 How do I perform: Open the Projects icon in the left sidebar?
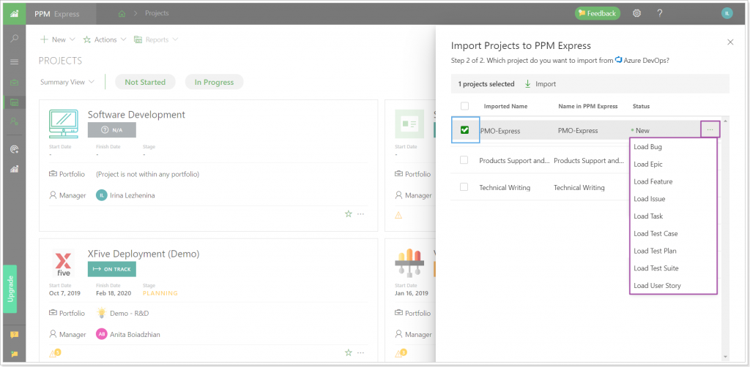15,102
